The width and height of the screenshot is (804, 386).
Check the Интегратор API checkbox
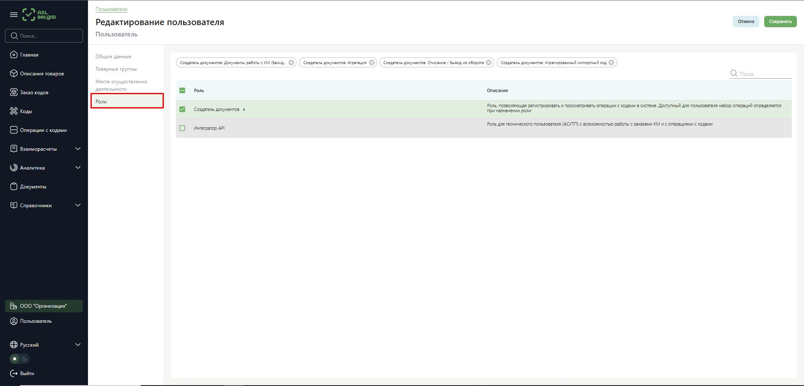pos(182,128)
